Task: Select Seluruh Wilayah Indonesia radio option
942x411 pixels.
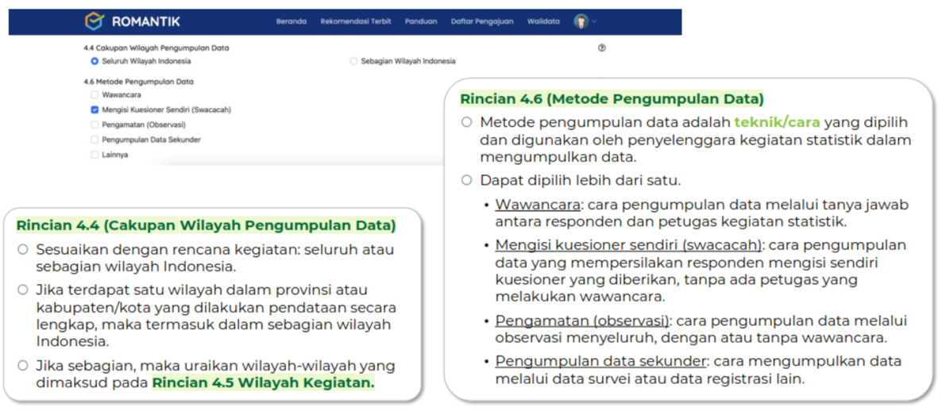Action: point(95,61)
